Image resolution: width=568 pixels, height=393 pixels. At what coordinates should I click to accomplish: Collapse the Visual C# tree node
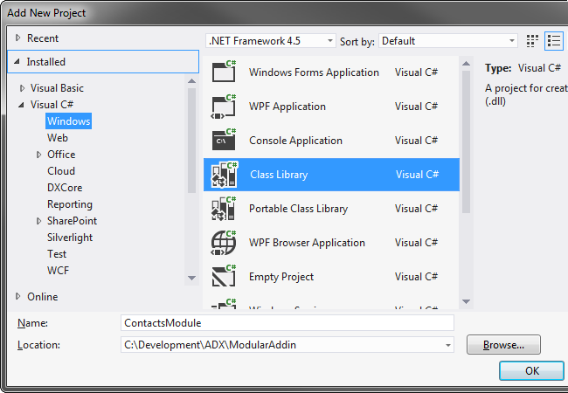coord(21,105)
